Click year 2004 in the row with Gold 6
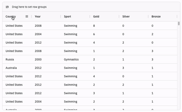The height and width of the screenshot is (112, 182). pos(38,34)
